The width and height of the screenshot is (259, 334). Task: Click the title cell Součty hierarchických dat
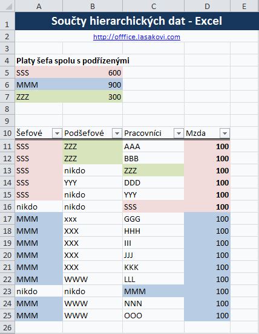pos(137,21)
